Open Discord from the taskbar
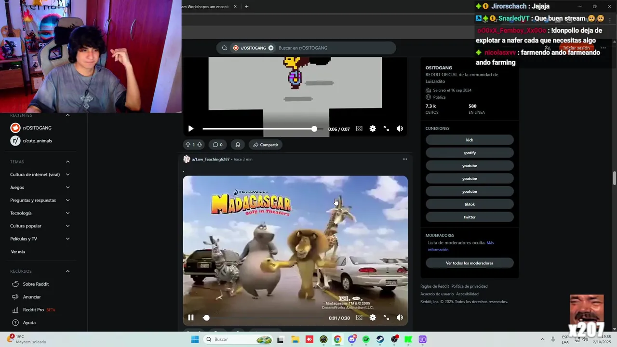The image size is (617, 347). [352, 339]
